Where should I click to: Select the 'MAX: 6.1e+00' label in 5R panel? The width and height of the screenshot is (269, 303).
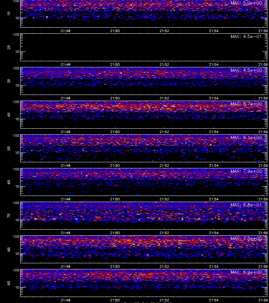click(246, 138)
